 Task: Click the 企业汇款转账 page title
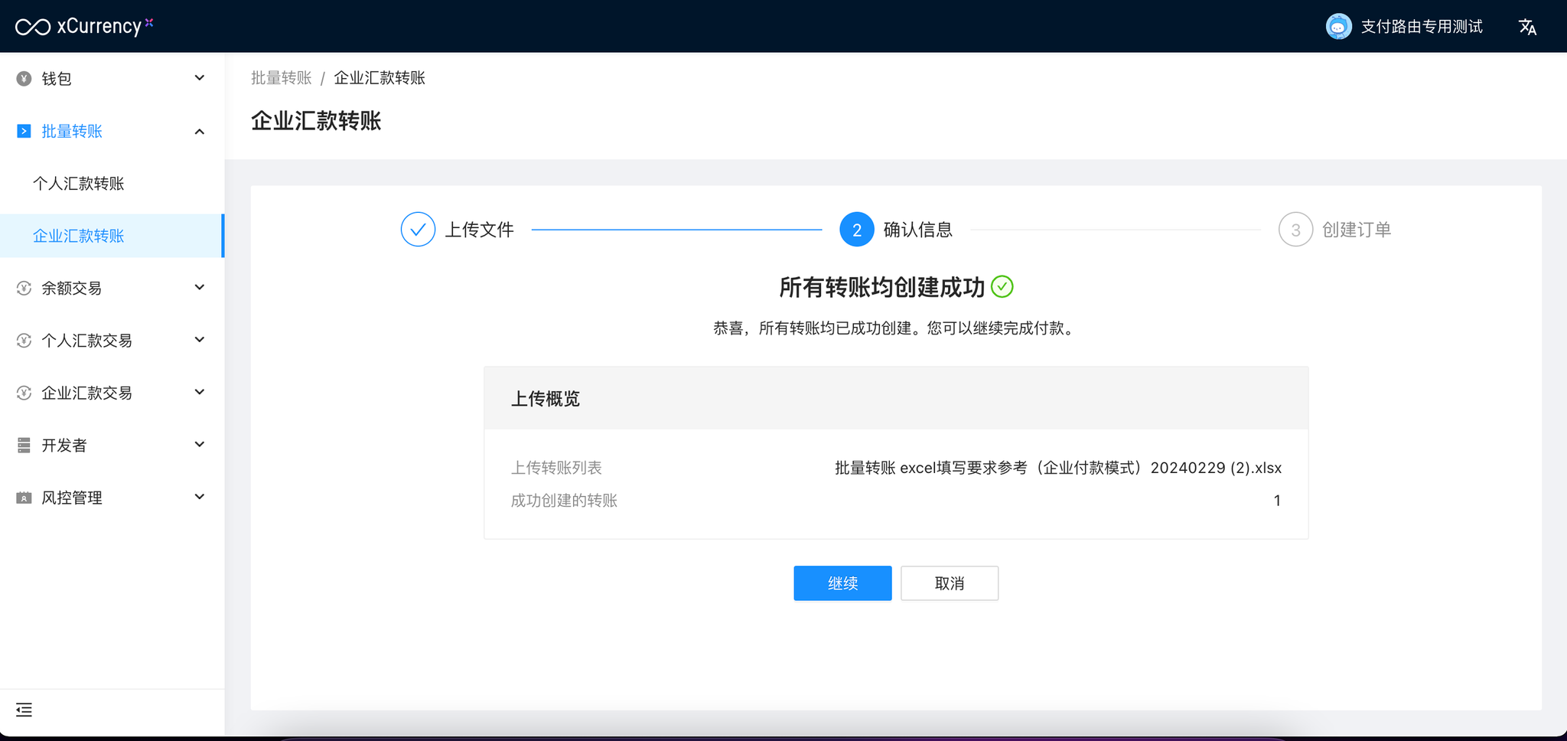316,121
